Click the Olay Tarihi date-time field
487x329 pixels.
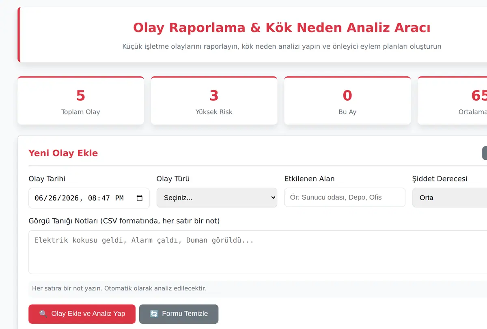[89, 198]
